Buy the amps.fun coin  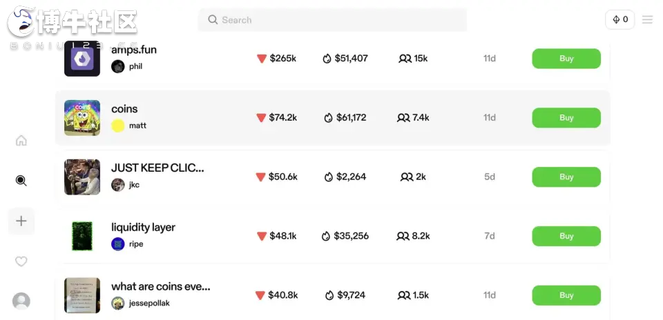(566, 58)
